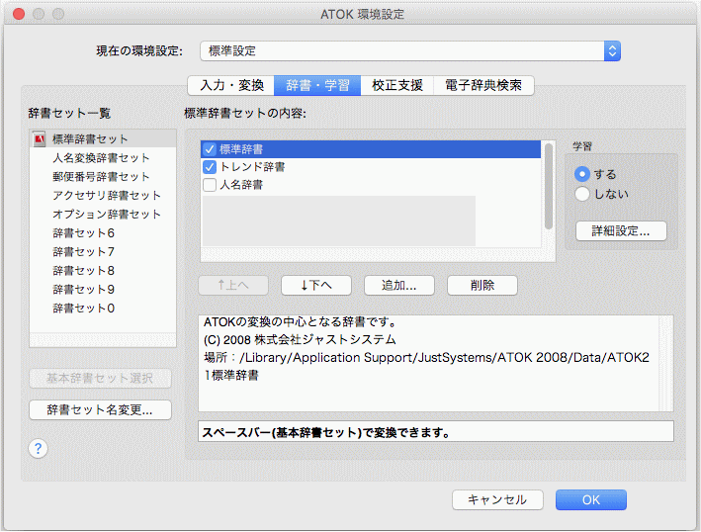Screen dimensions: 701x532
Task: Select 標準辞書セット in dictionary set list
Action: pos(103,139)
